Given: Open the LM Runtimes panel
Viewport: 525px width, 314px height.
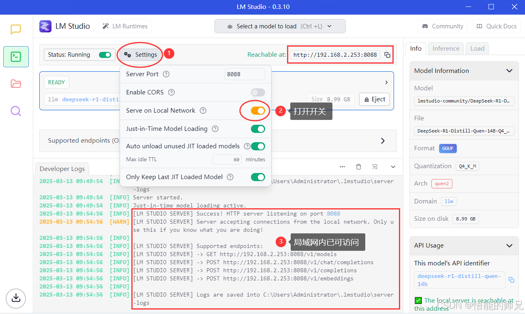Looking at the screenshot, I should point(125,26).
